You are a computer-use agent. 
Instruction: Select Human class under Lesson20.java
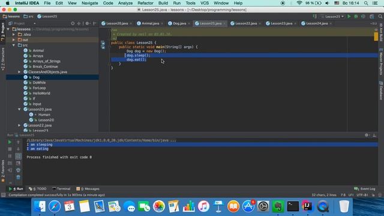tap(44, 115)
